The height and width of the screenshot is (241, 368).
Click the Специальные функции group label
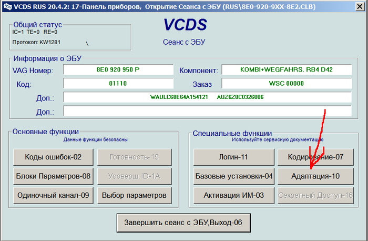(x=232, y=133)
